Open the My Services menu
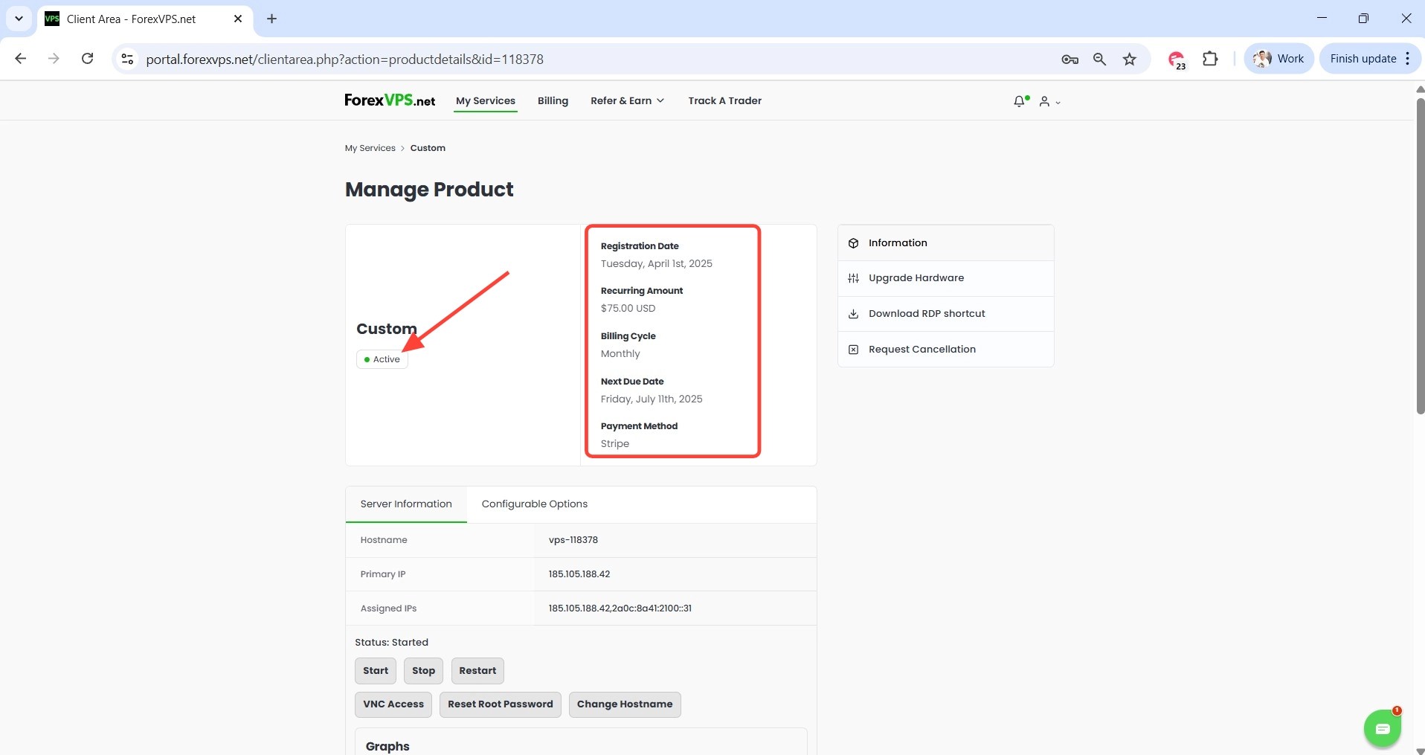This screenshot has width=1425, height=755. point(486,100)
